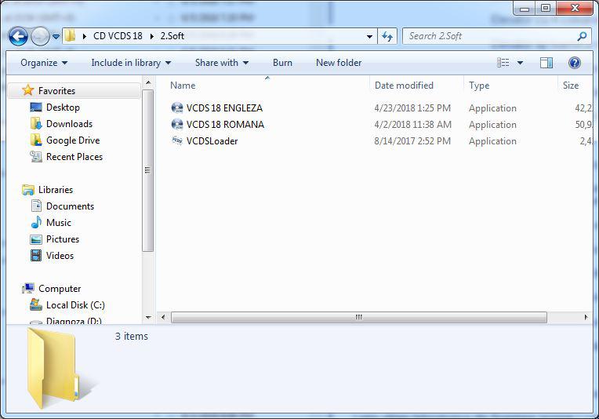Click the Downloads folder icon
This screenshot has height=419, width=599.
point(36,124)
